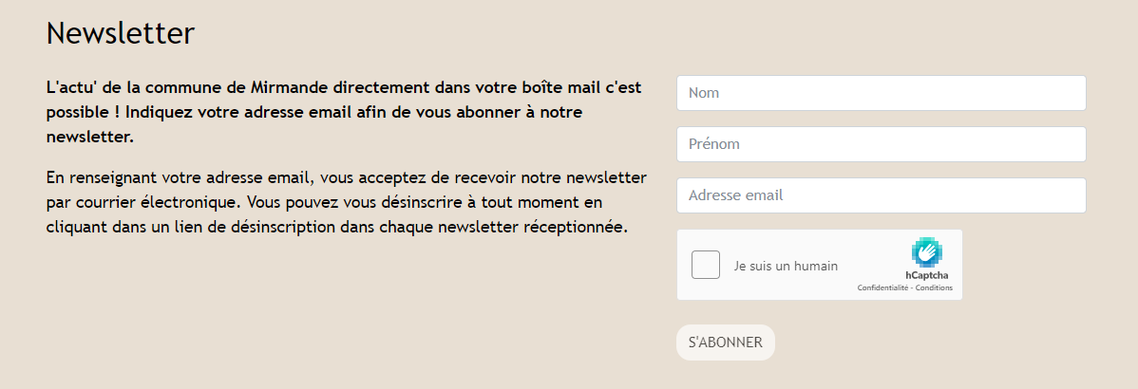Click the hCaptcha hand logo icon

926,251
